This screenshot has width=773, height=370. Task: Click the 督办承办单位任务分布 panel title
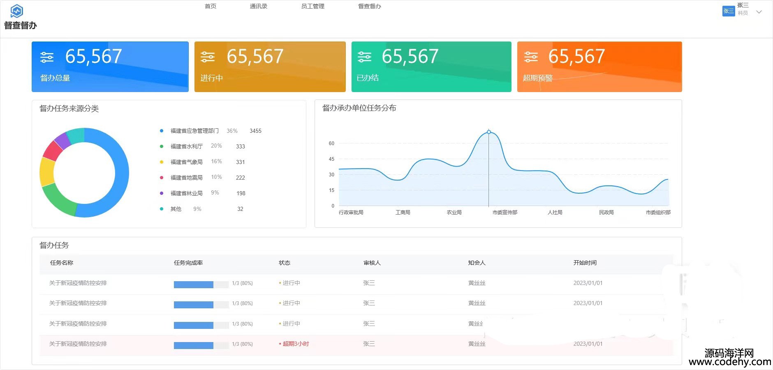359,108
